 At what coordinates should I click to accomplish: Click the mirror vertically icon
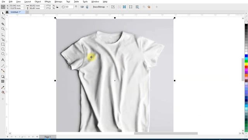(87, 7)
